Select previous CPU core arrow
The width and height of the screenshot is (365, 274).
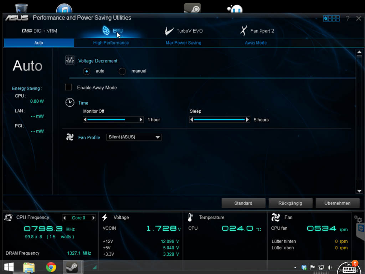point(65,218)
